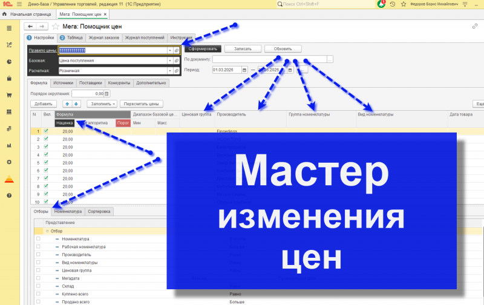Open service settings icon next to user name
The height and width of the screenshot is (305, 484).
pyautogui.click(x=465, y=4)
